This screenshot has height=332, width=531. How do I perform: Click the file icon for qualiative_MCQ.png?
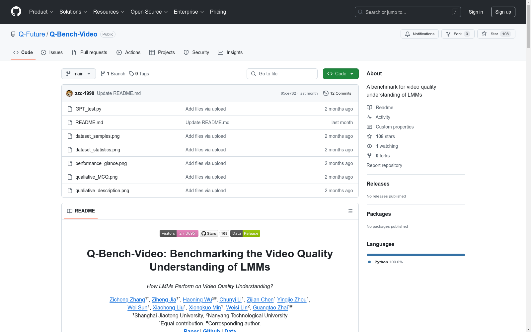70,177
